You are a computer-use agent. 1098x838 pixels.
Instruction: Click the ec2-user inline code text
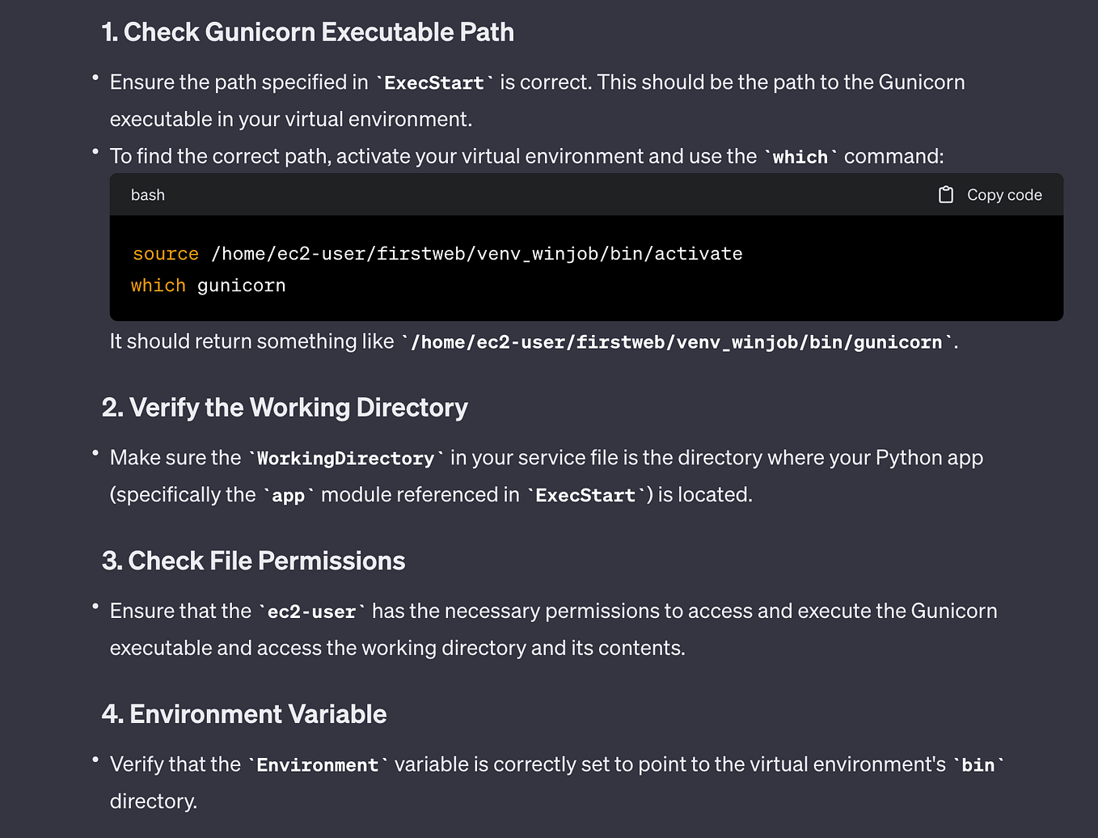(312, 612)
